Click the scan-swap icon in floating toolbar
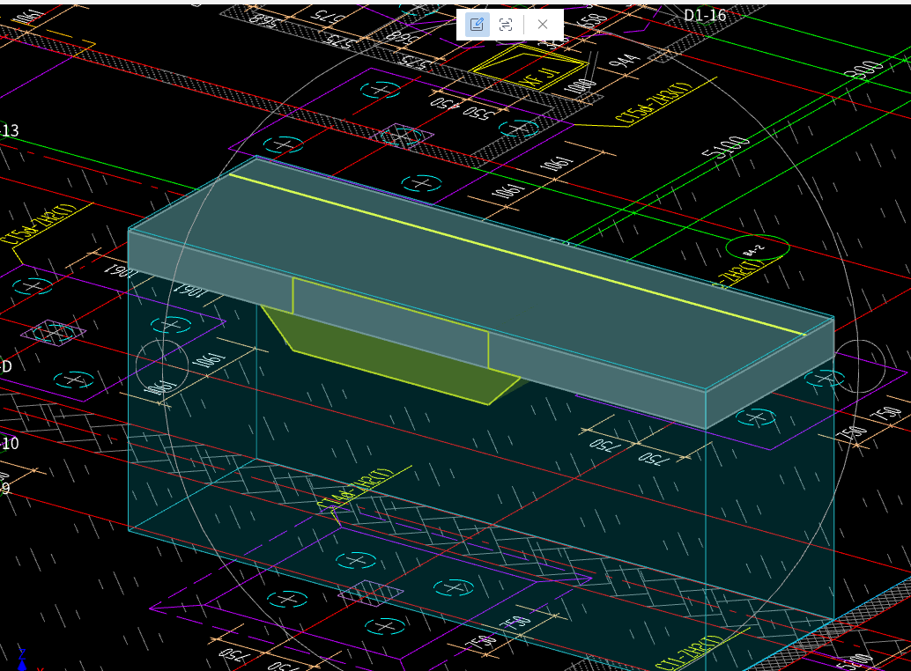Viewport: 911px width, 671px height. tap(506, 25)
